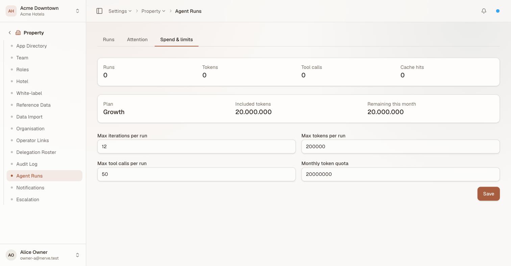Click the owner-a@nerve.test email text
The image size is (511, 266).
[x=39, y=258]
